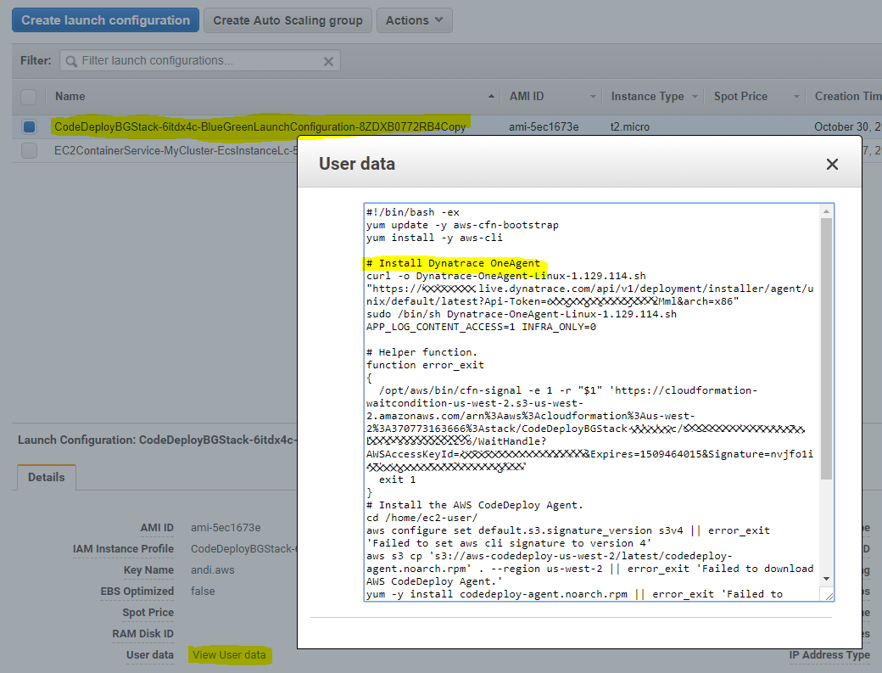Viewport: 882px width, 673px height.
Task: Open the View User data link
Action: 229,655
